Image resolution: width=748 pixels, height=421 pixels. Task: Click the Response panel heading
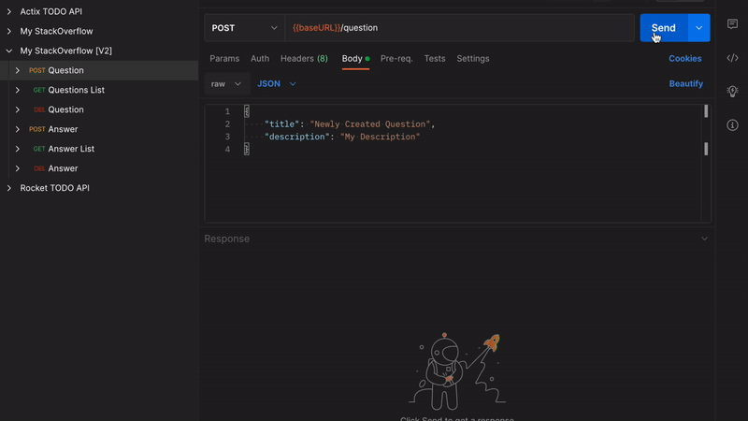[226, 239]
